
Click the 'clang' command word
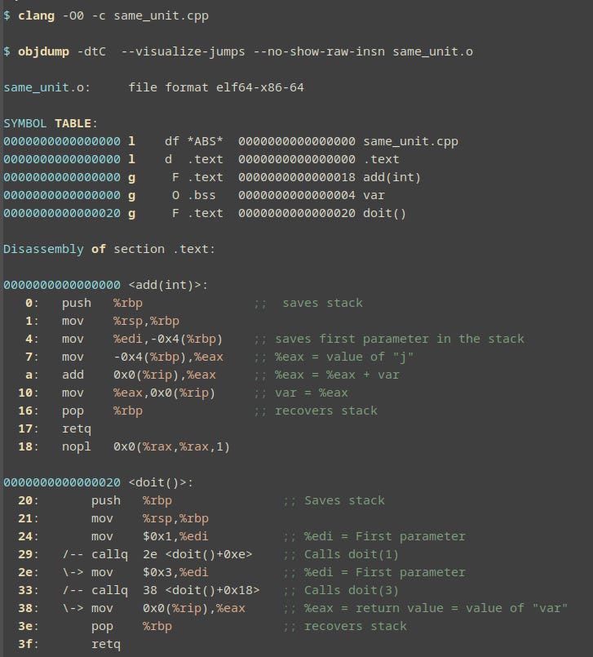(x=36, y=16)
